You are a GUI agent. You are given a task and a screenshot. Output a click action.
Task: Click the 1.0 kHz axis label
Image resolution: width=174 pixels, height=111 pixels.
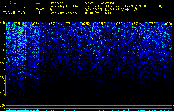[x=2, y=50]
